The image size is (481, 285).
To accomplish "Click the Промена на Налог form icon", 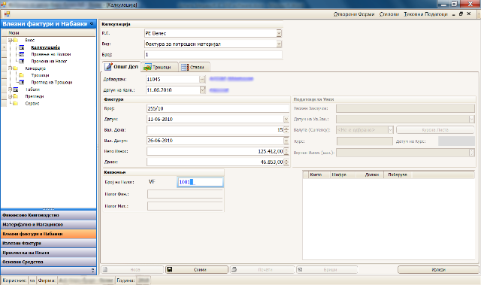I will [x=22, y=62].
